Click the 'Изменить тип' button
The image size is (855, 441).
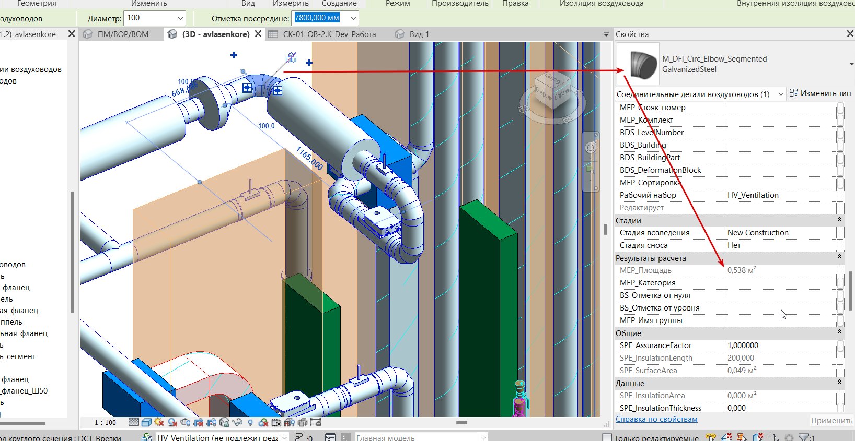[x=820, y=93]
